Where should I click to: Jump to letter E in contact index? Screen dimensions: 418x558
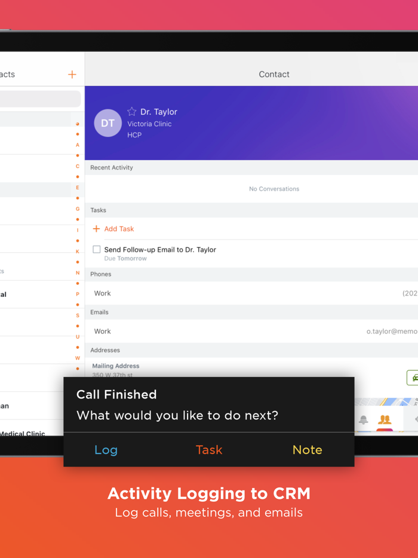(78, 188)
